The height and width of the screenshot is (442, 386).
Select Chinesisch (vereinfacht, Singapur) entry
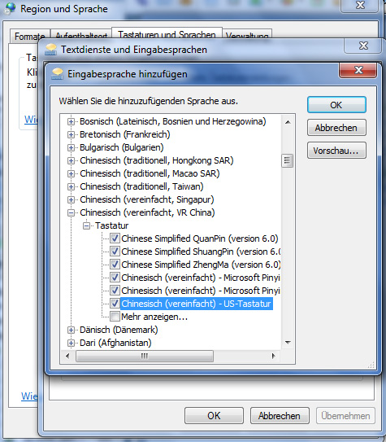tap(147, 199)
